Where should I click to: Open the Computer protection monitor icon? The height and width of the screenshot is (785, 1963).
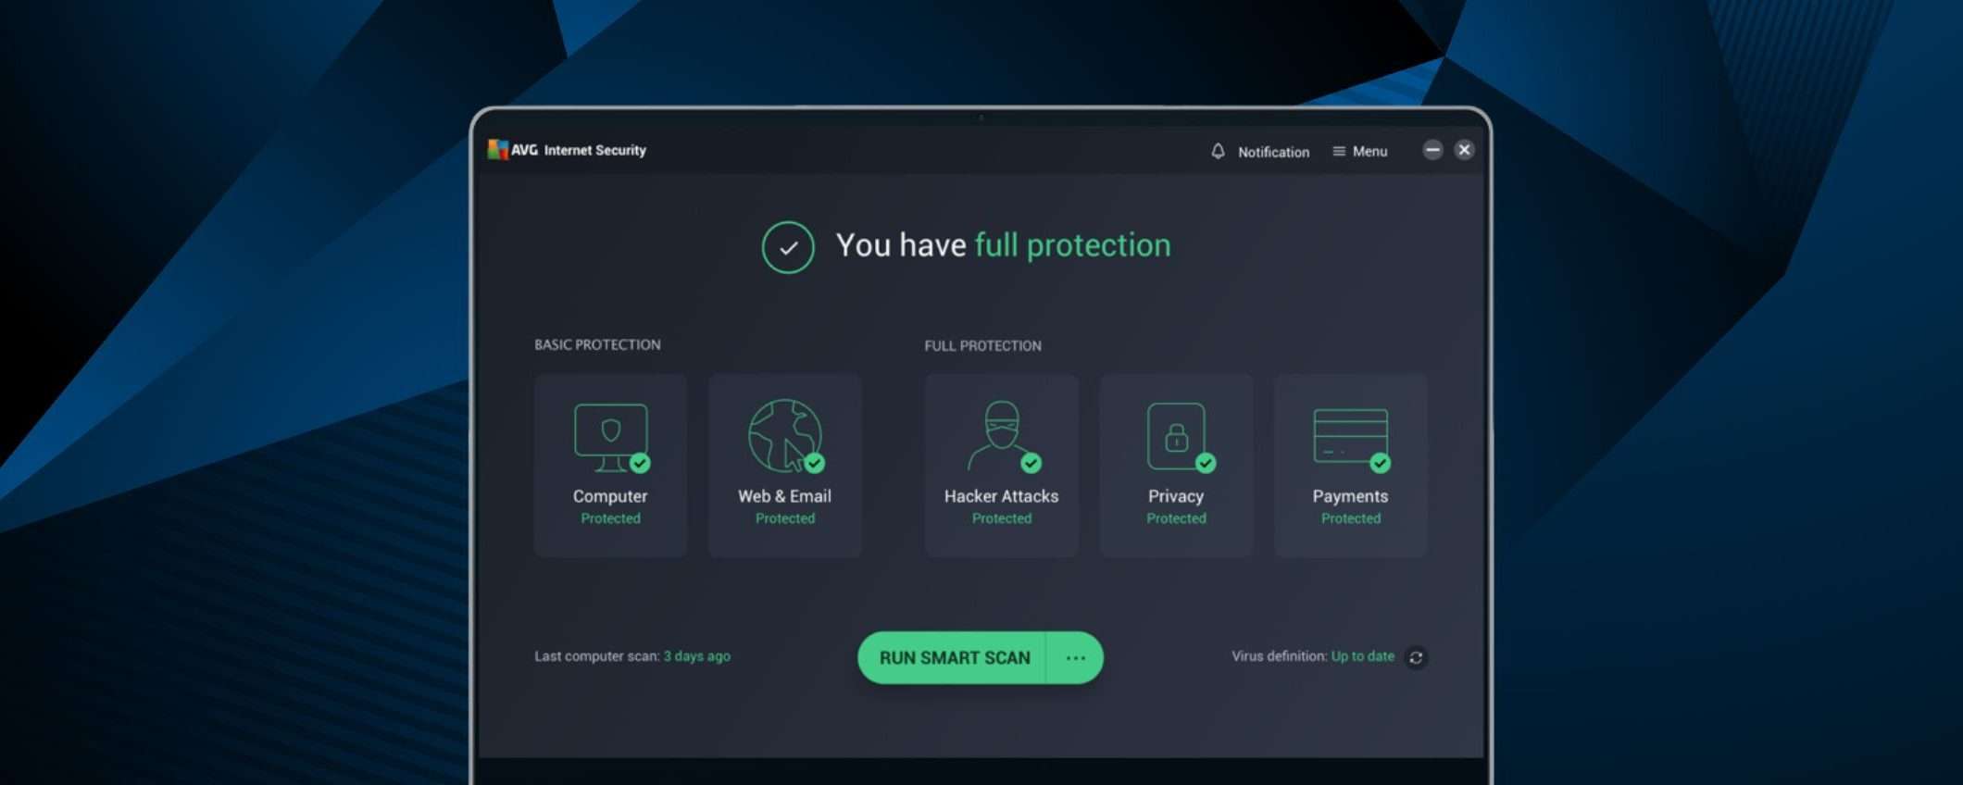[610, 436]
